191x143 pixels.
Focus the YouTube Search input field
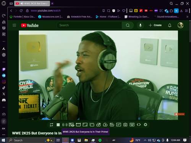89,25
